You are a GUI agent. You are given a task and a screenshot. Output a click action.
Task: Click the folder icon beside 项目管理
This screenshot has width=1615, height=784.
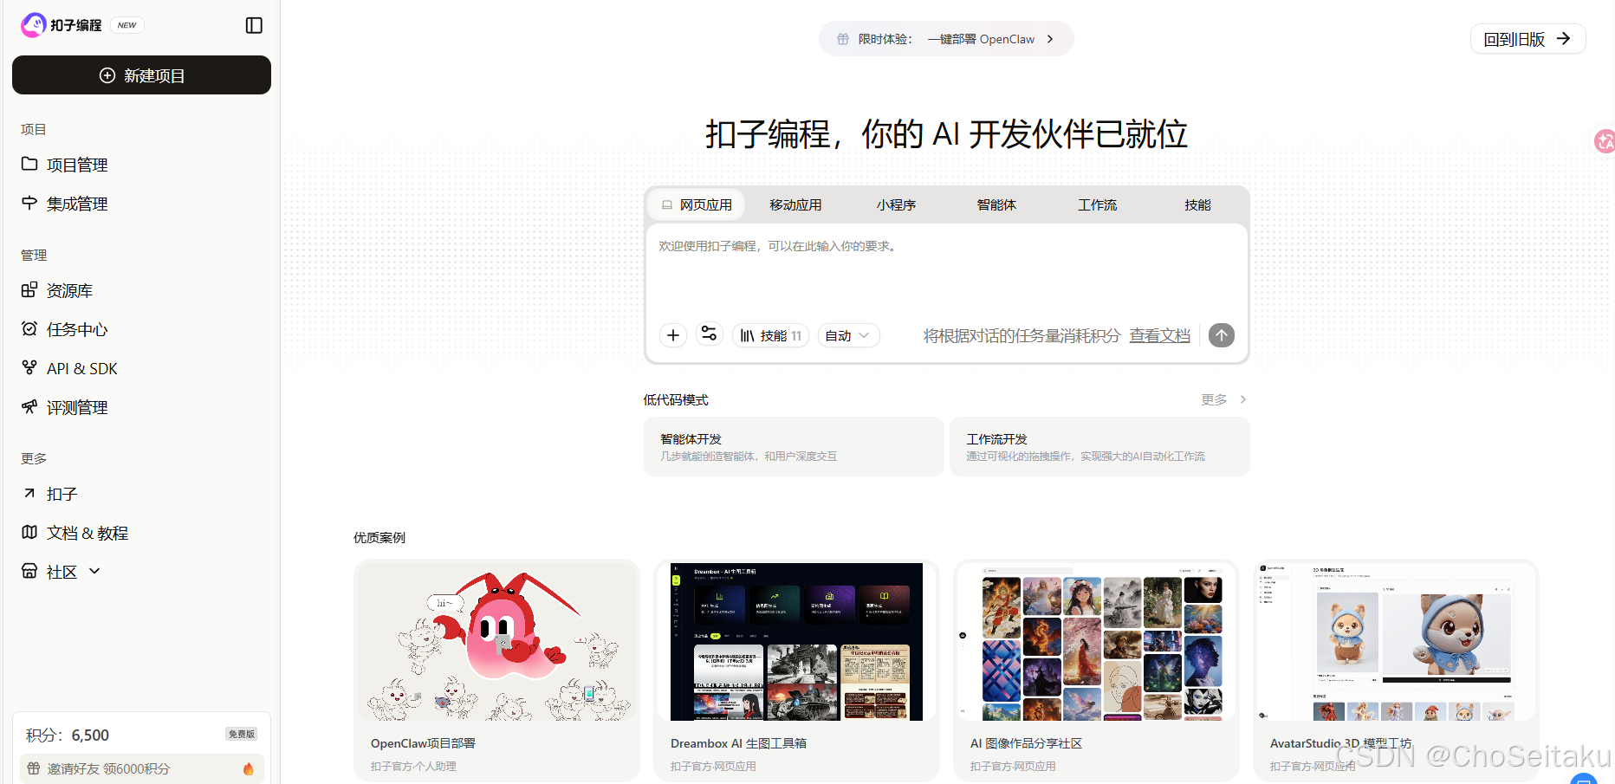tap(29, 164)
